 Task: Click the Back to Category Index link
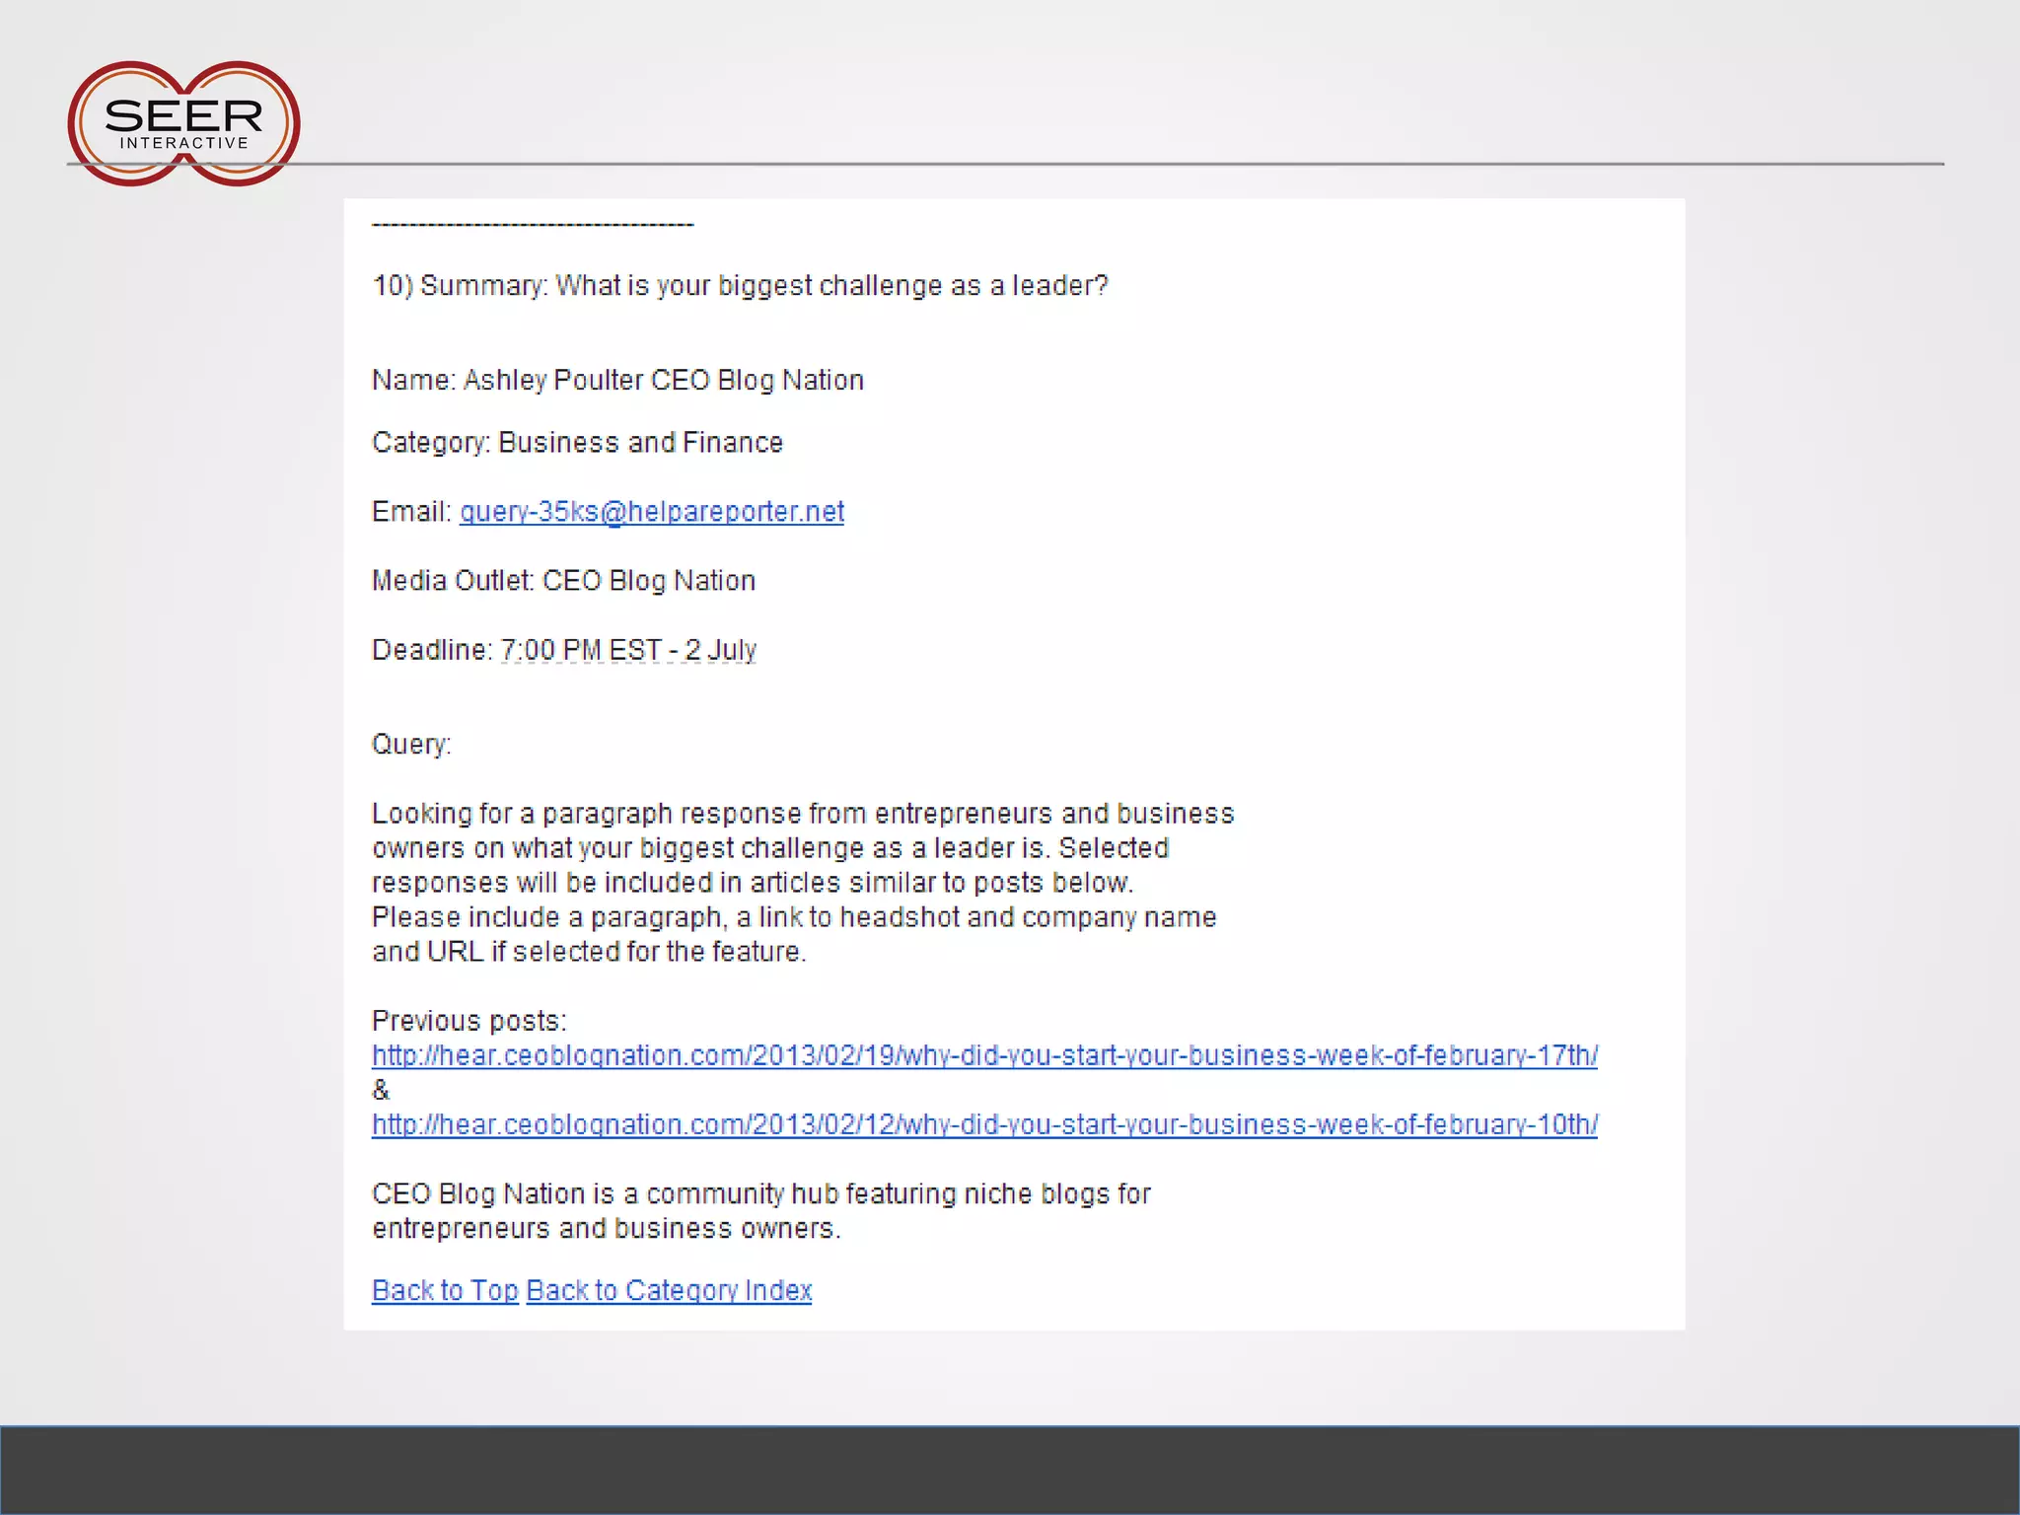(x=669, y=1291)
